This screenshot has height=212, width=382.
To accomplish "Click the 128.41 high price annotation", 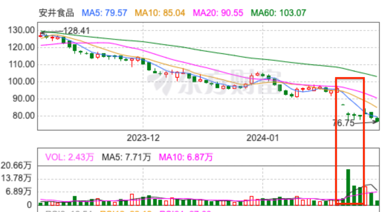I will (x=77, y=31).
